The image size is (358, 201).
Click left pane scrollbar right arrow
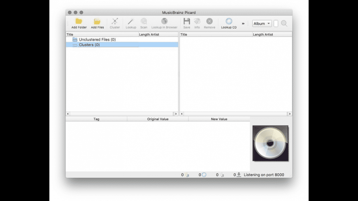[x=176, y=114]
